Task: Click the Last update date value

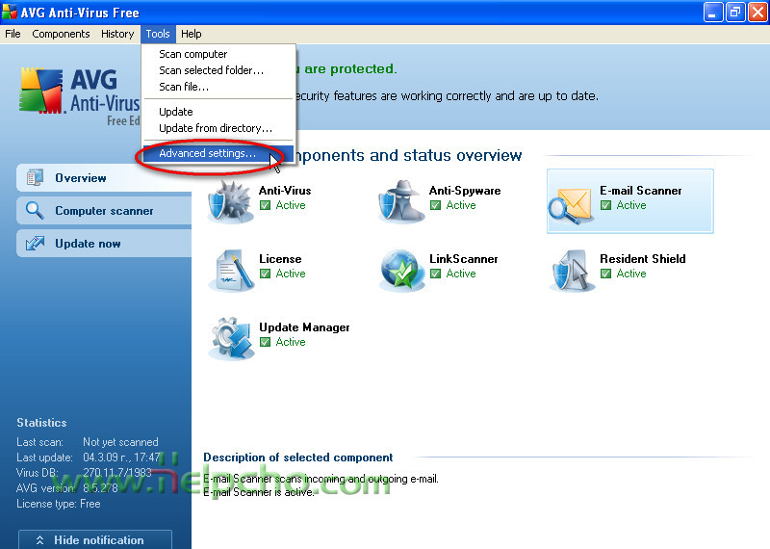Action: coord(121,457)
